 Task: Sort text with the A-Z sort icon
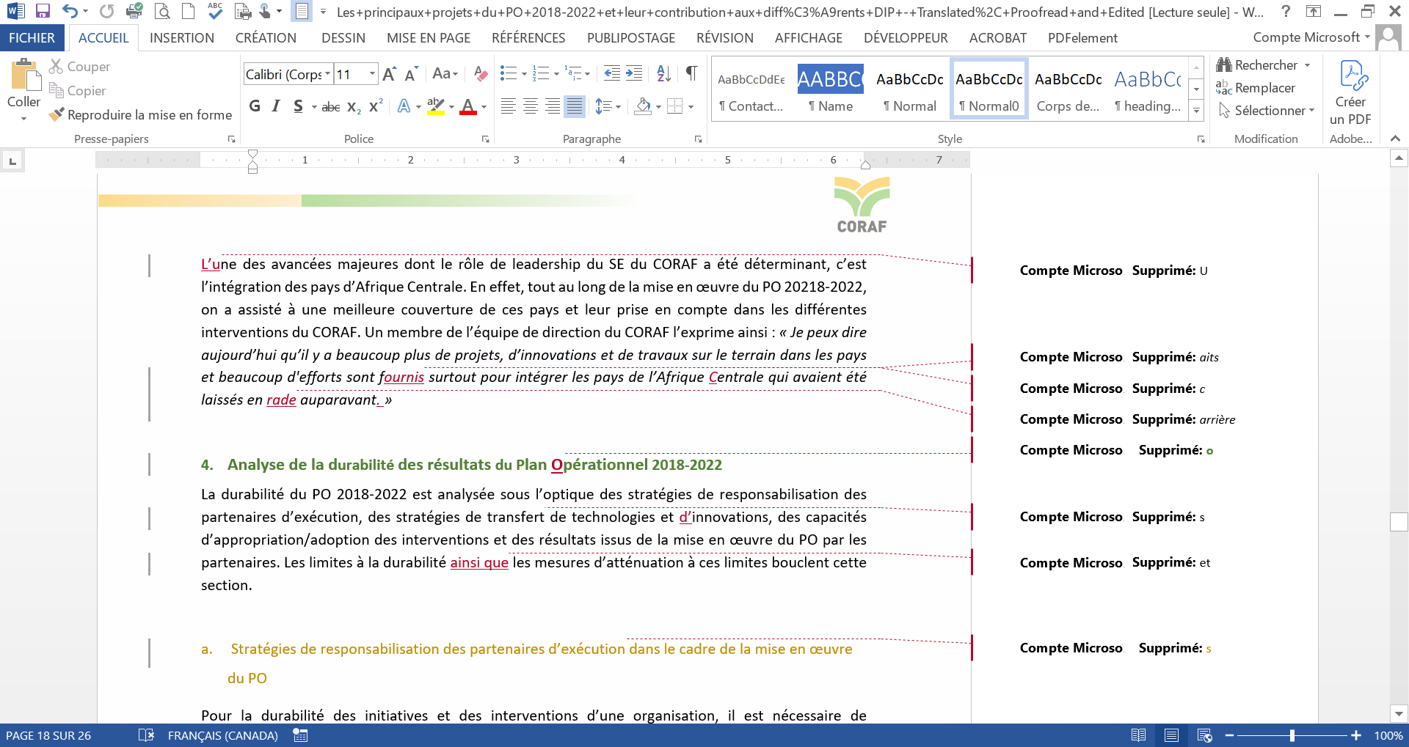[663, 73]
